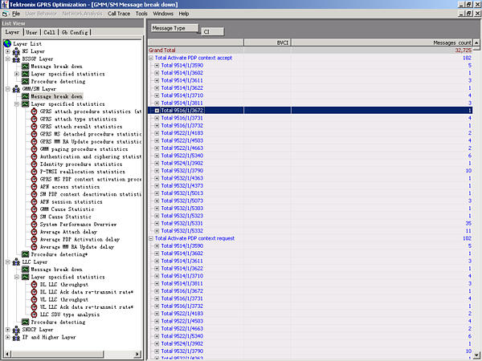Click the LLC Layer node icon
This screenshot has height=361, width=482.
click(x=16, y=262)
